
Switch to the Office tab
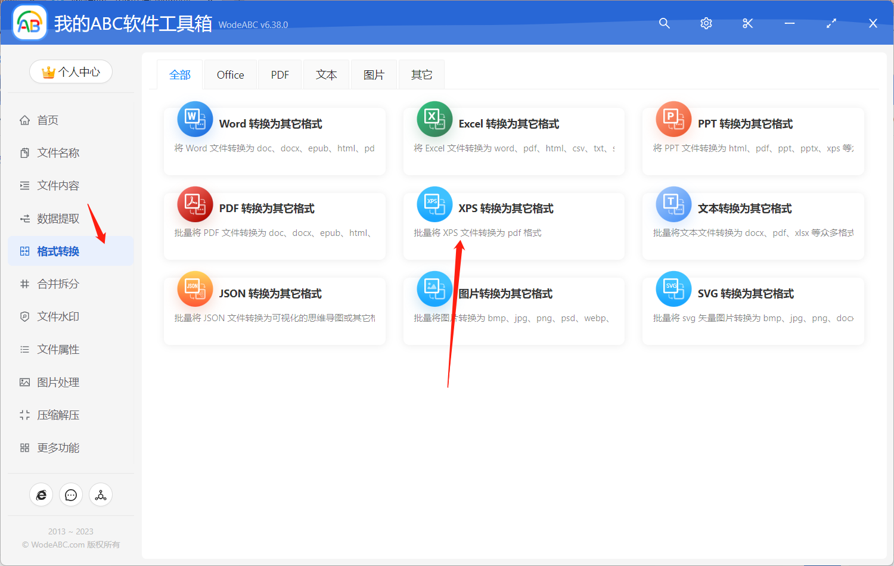tap(230, 74)
